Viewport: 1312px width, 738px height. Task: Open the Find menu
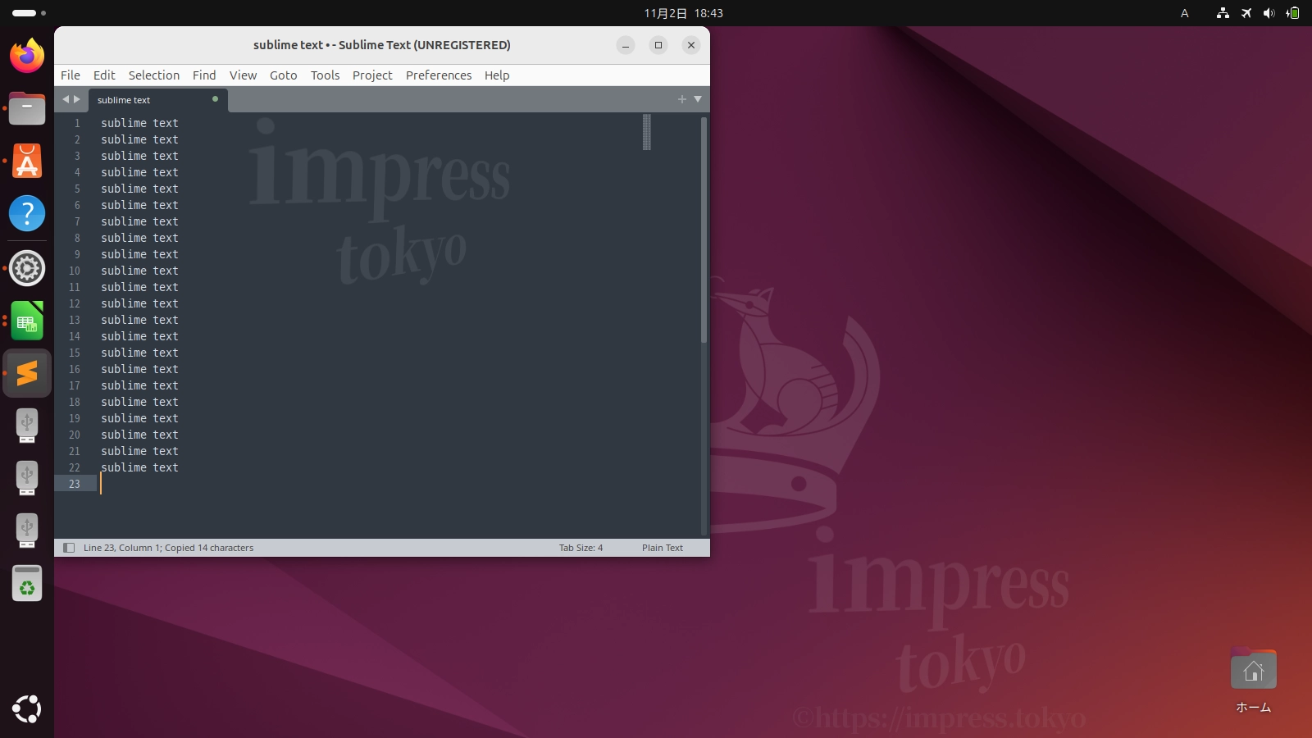pos(204,75)
